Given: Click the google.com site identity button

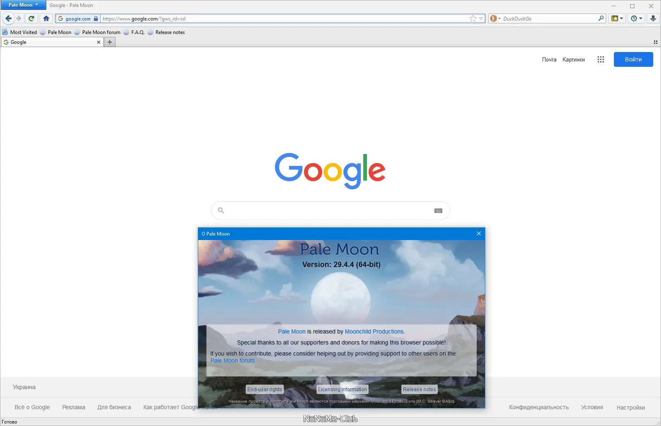Looking at the screenshot, I should (78, 18).
